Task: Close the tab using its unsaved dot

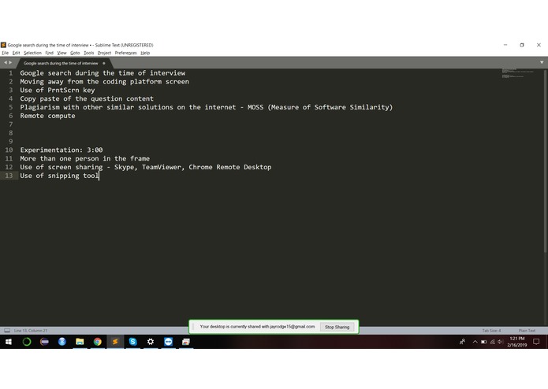Action: (104, 63)
